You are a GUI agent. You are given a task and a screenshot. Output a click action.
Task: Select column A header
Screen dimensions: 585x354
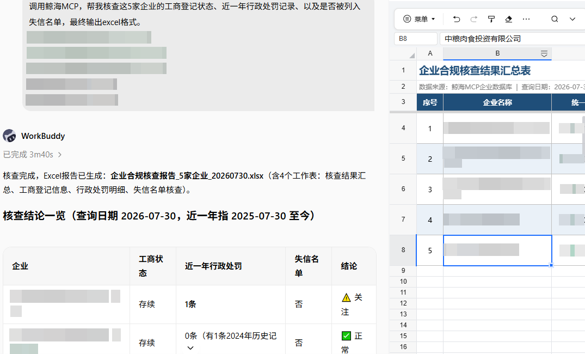click(x=430, y=53)
